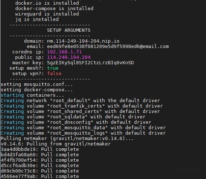Click the domain nm.114-249-194-204.nip.io text
The image size is (206, 179).
point(83,41)
